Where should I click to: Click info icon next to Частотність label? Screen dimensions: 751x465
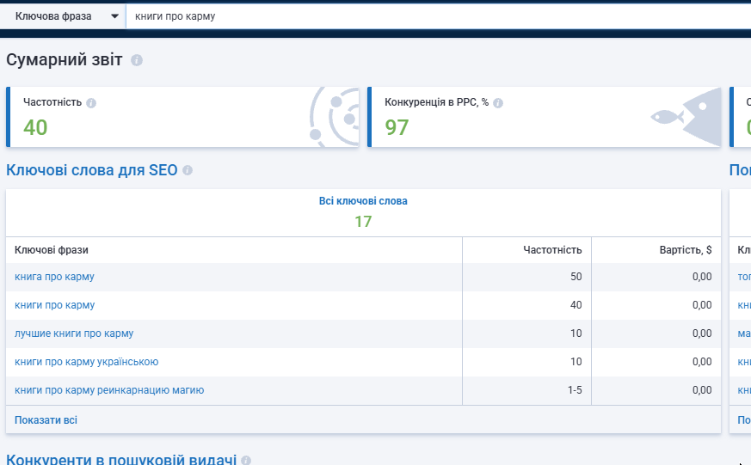tap(91, 103)
